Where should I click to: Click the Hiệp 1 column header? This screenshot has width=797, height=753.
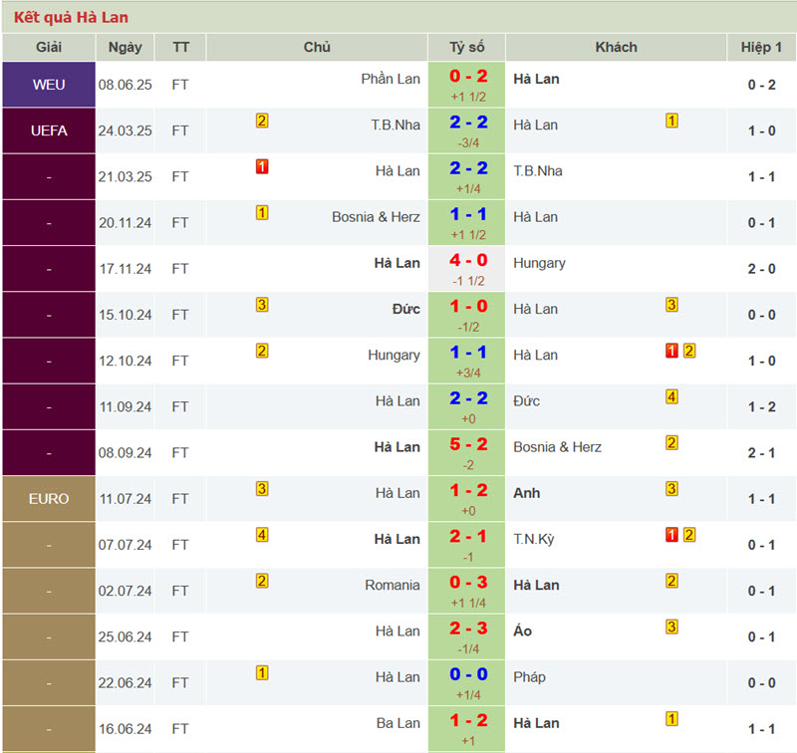click(x=761, y=47)
